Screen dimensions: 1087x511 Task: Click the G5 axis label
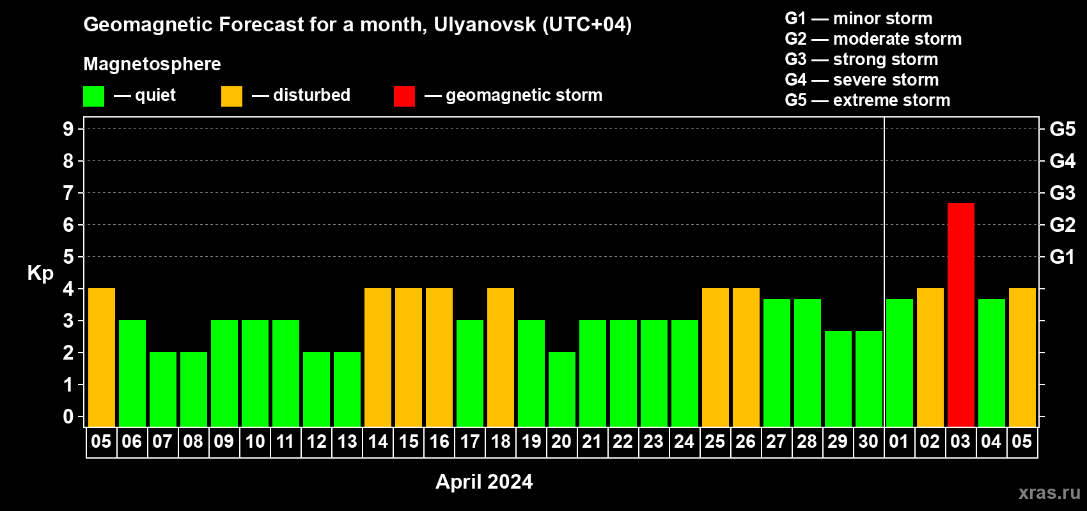coord(1063,129)
